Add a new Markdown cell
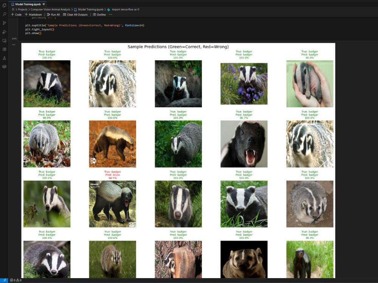 33,14
